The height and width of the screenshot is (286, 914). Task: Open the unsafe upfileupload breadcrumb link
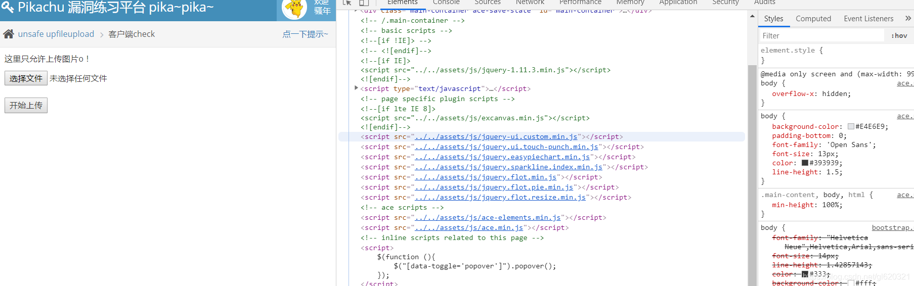coord(56,34)
